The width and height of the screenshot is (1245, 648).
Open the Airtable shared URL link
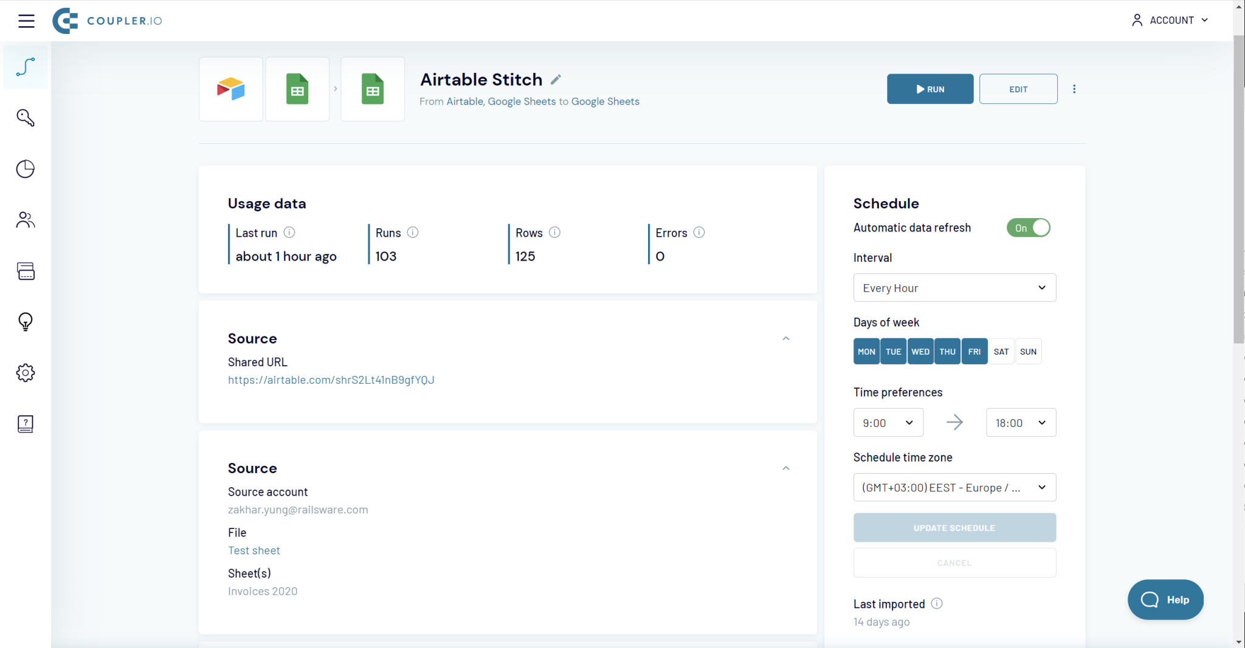coord(331,380)
